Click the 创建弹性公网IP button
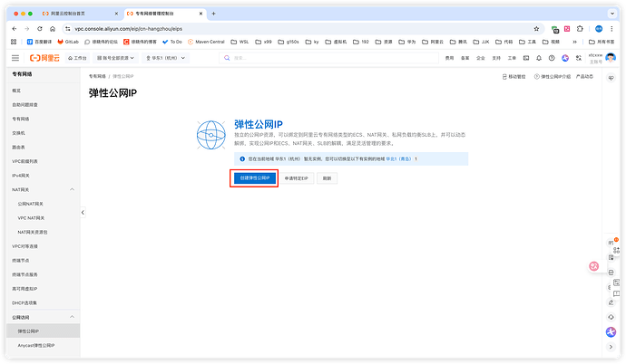Viewport: 626px width, 364px height. [253, 178]
